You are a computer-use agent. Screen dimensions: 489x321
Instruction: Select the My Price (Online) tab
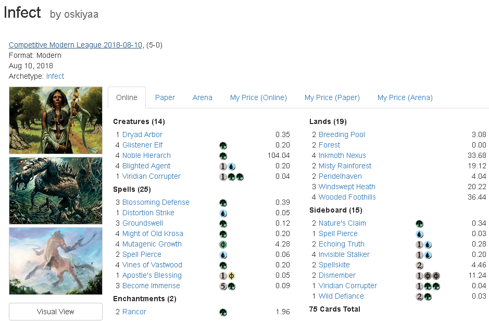coord(258,97)
